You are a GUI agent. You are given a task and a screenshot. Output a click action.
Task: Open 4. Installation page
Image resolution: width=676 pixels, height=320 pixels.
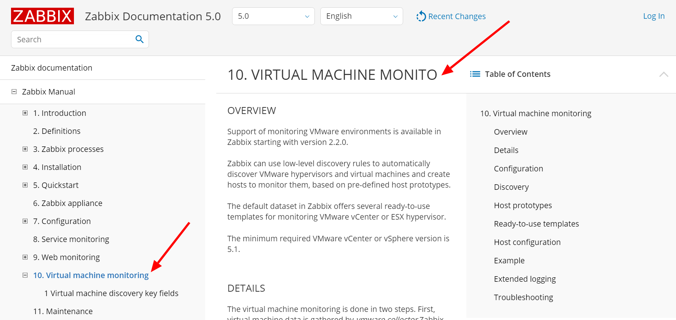[x=57, y=167]
